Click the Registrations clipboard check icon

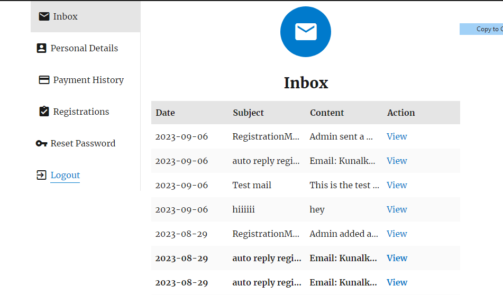(x=44, y=112)
